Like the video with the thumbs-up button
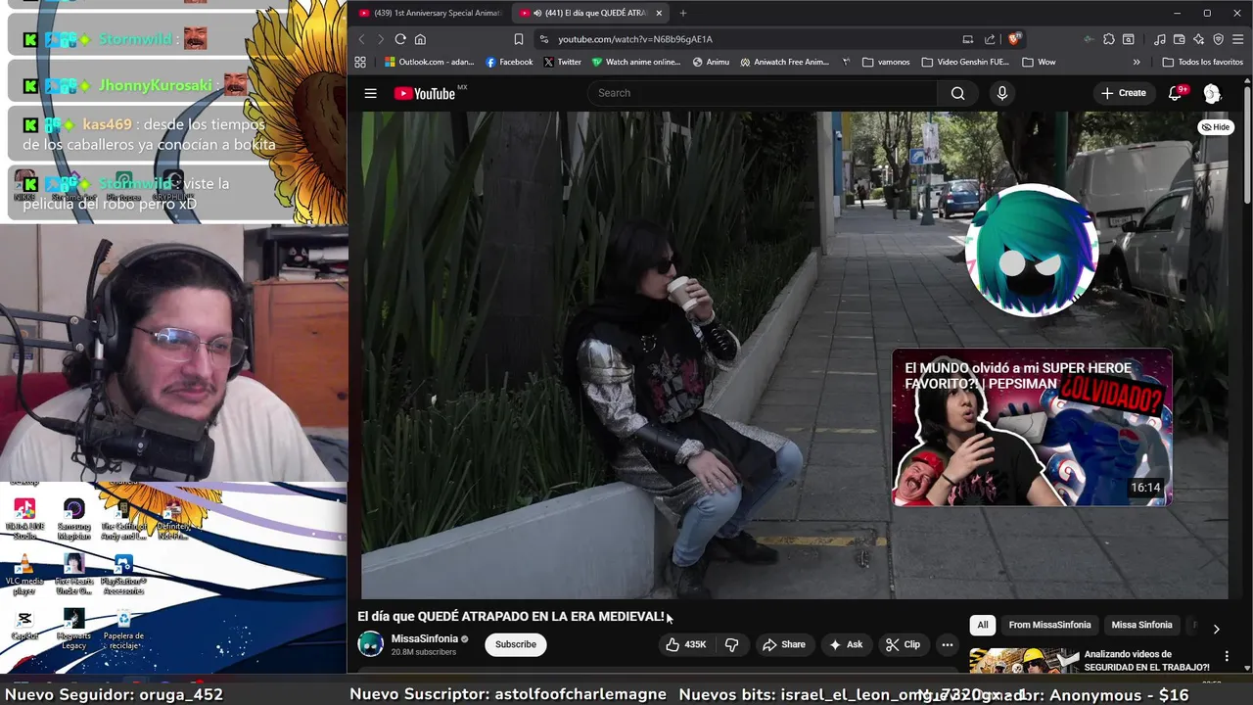1253x705 pixels. click(685, 644)
